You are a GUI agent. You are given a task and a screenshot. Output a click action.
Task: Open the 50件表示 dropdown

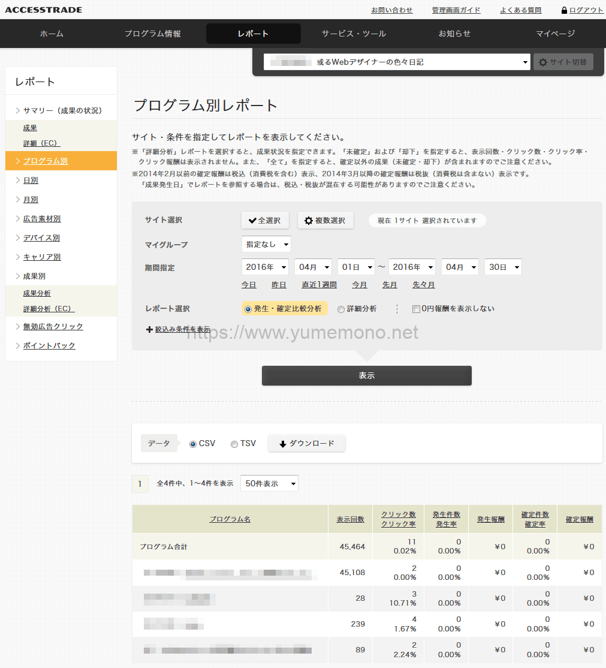click(x=269, y=483)
